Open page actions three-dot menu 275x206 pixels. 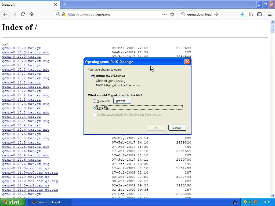click(x=165, y=14)
